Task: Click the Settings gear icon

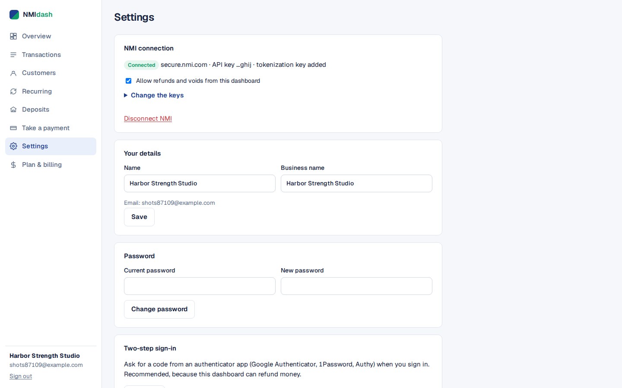Action: coord(13,146)
